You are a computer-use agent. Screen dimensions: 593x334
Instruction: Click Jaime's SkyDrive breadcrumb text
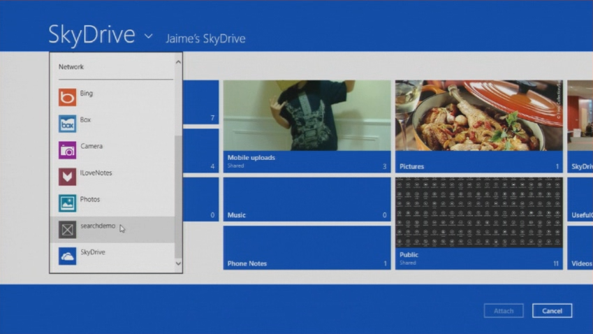coord(206,38)
